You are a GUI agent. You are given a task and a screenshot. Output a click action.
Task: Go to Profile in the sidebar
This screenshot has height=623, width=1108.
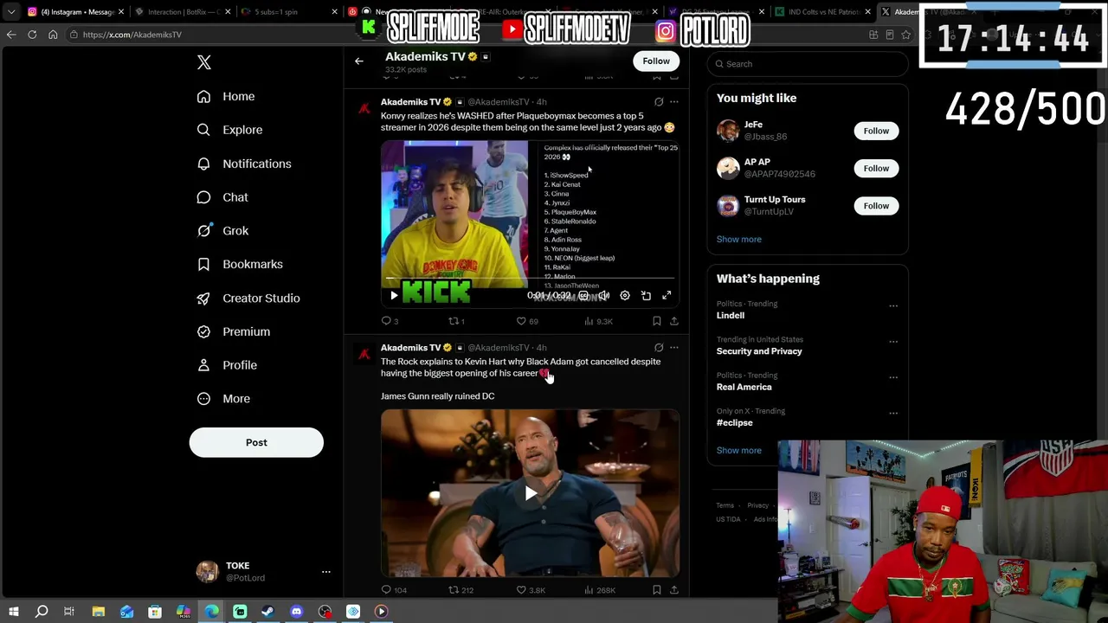(227, 365)
